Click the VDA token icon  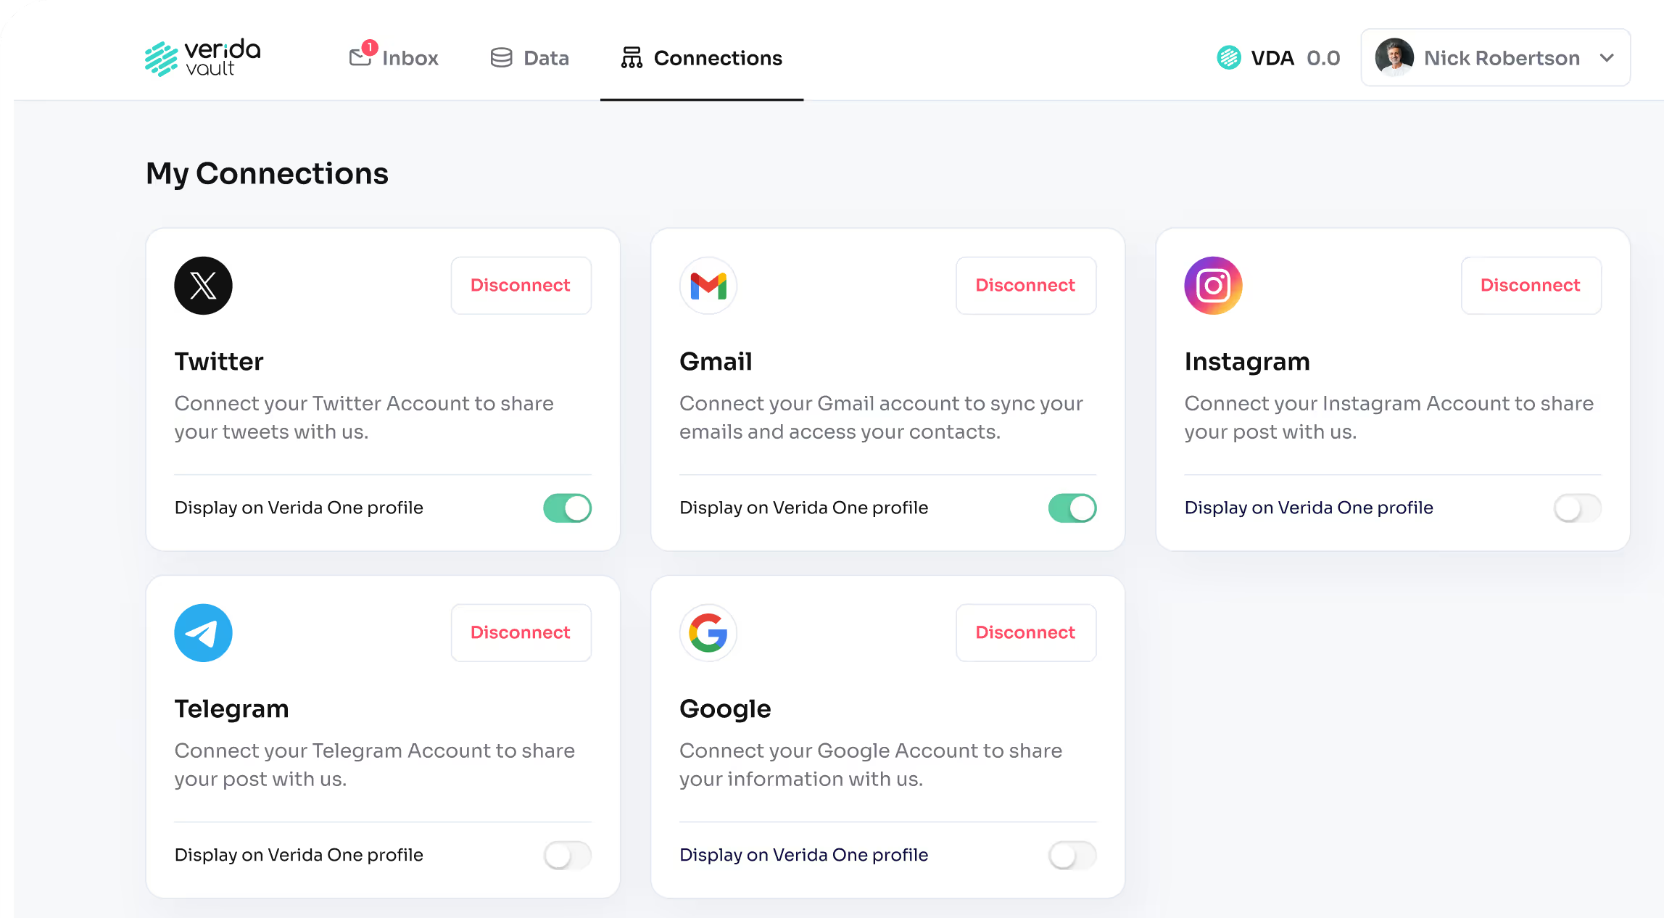(1229, 58)
